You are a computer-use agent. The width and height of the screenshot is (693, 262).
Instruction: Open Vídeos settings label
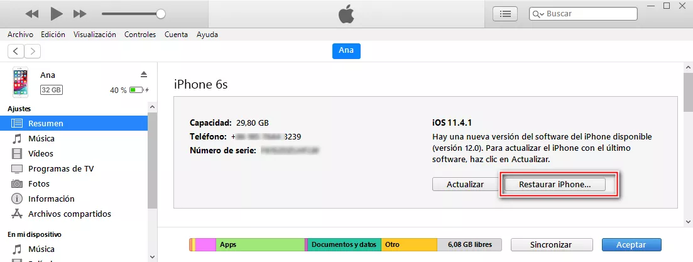point(41,154)
